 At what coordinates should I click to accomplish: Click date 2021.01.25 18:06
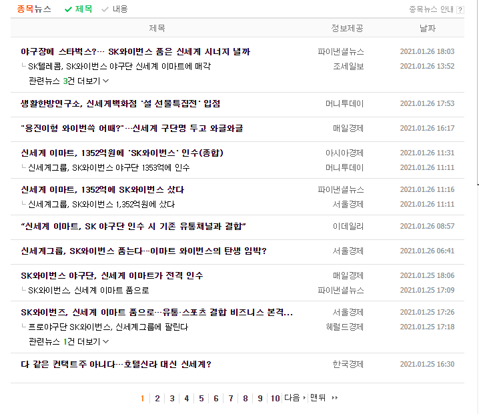(x=427, y=276)
